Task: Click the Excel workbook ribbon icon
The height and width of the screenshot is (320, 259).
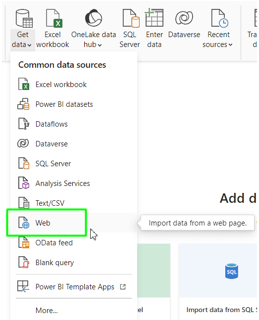Action: (54, 18)
